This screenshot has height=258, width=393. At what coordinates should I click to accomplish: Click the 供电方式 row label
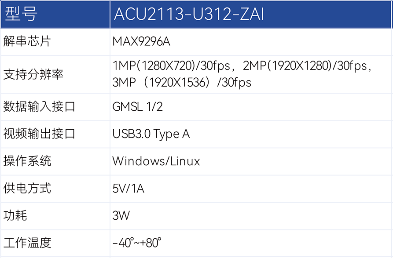[x=27, y=188]
